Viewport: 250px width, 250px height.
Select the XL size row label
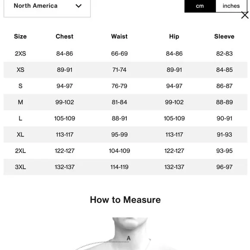click(20, 134)
